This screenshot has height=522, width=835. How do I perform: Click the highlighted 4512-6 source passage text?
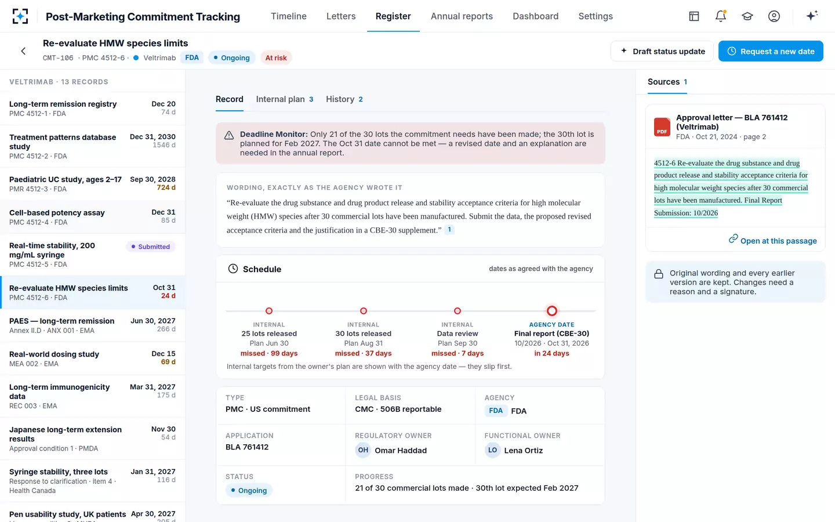(x=731, y=188)
